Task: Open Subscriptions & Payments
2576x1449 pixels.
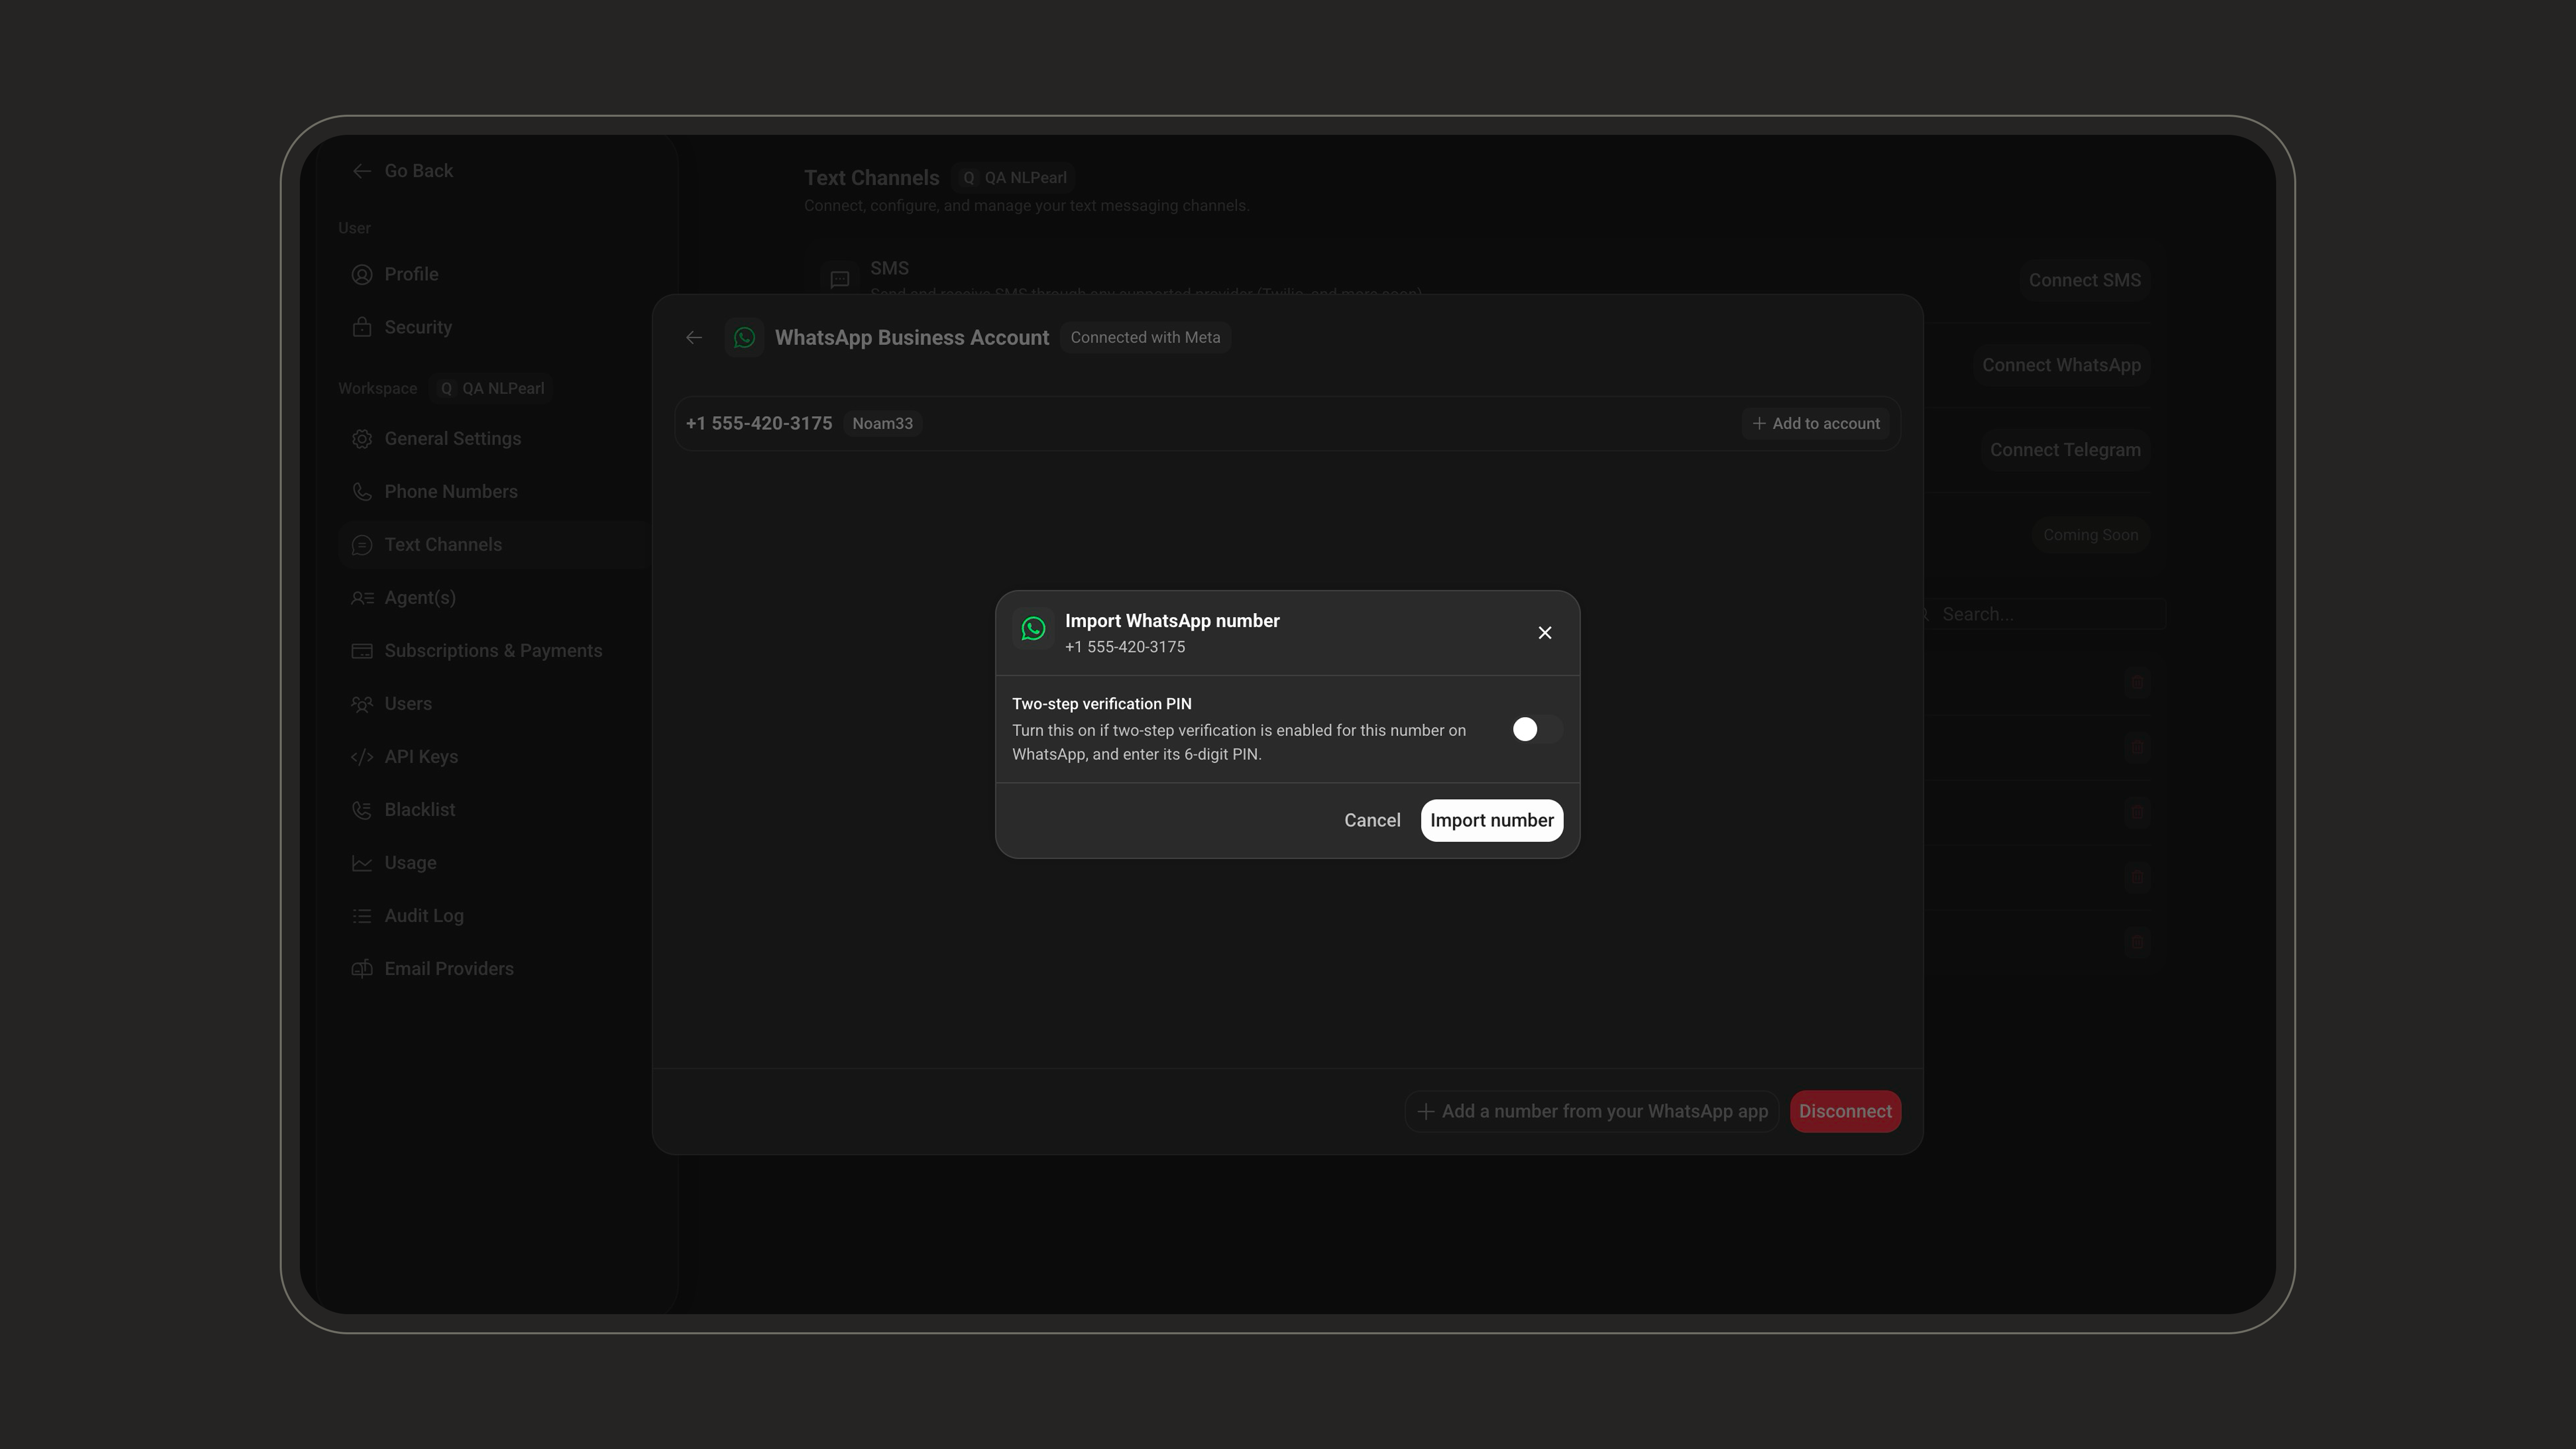Action: (493, 651)
